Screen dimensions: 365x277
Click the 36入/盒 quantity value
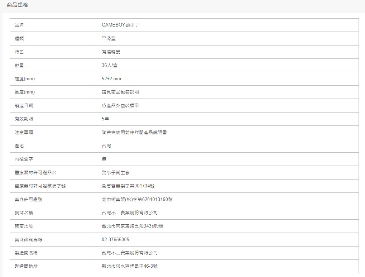[110, 65]
